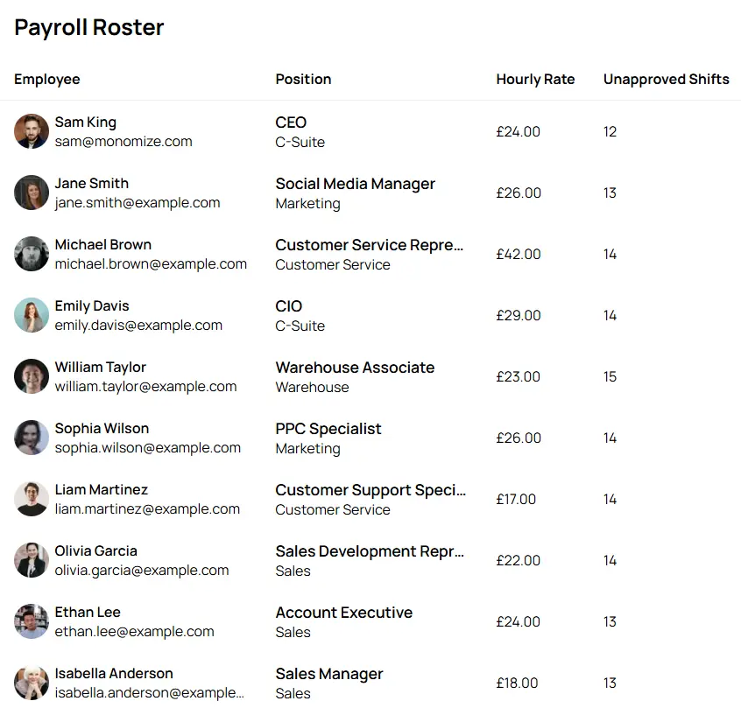
Task: Click Sophia Wilson's avatar image
Action: coord(32,438)
